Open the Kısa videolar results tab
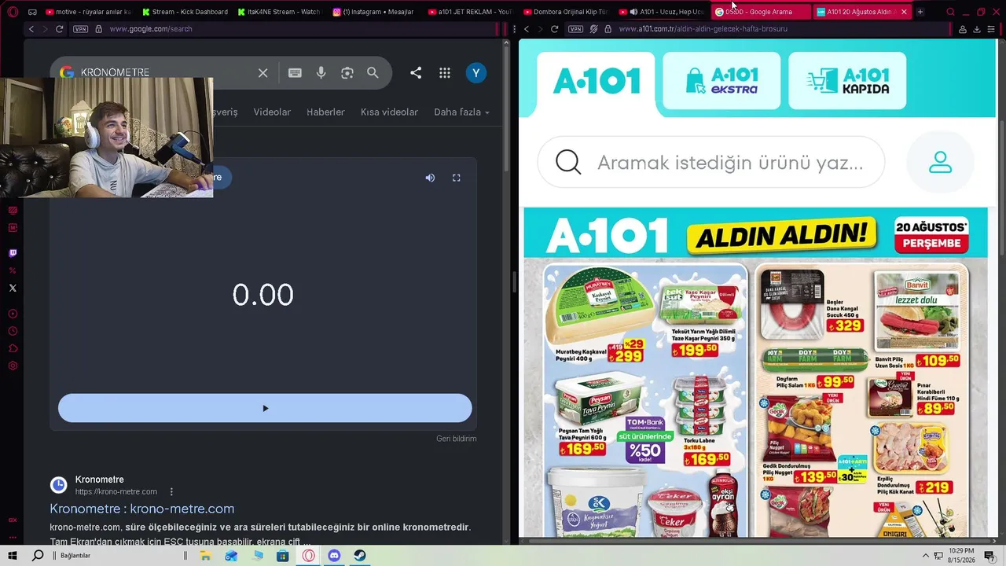Screen dimensions: 1006x566 [x=389, y=112]
